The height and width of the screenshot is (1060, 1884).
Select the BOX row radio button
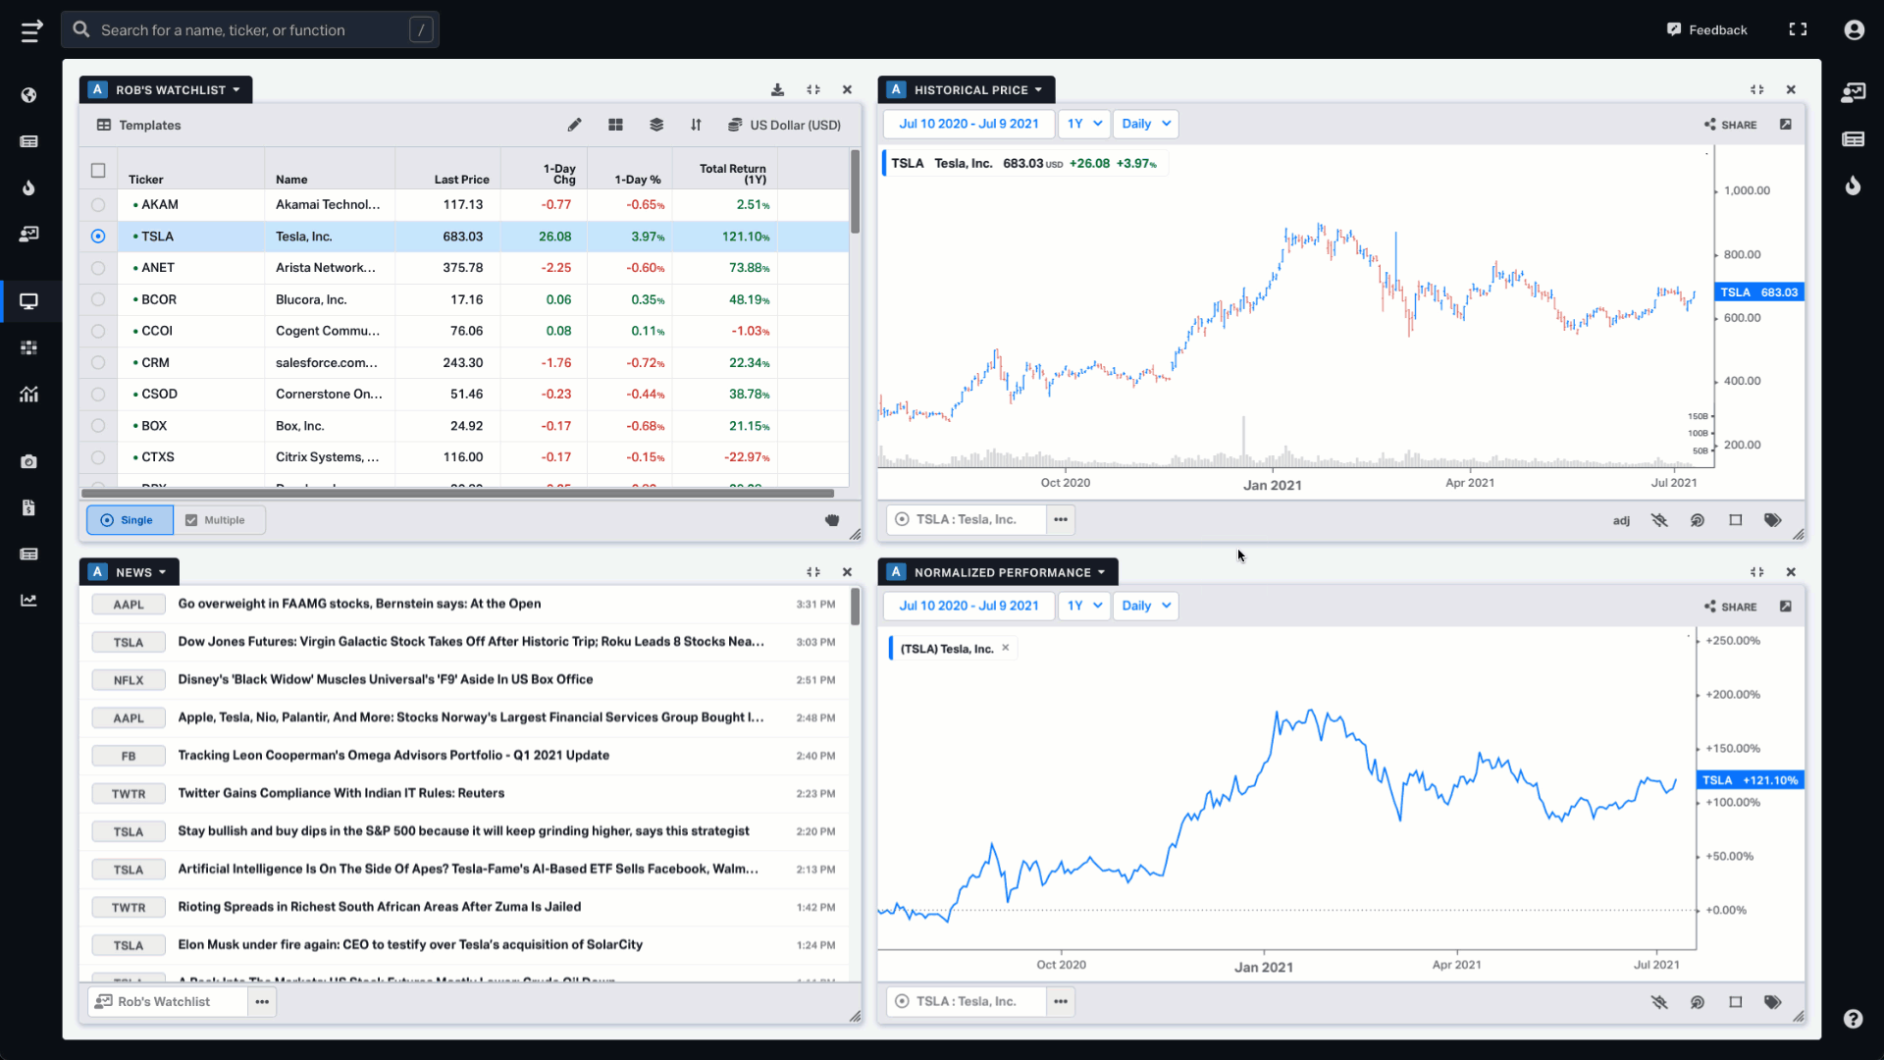pos(98,426)
